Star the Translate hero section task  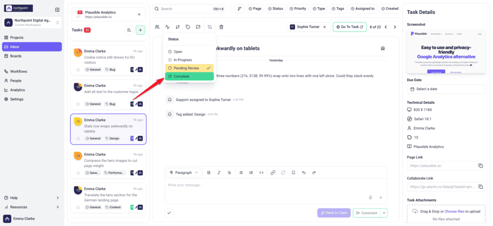point(78,207)
